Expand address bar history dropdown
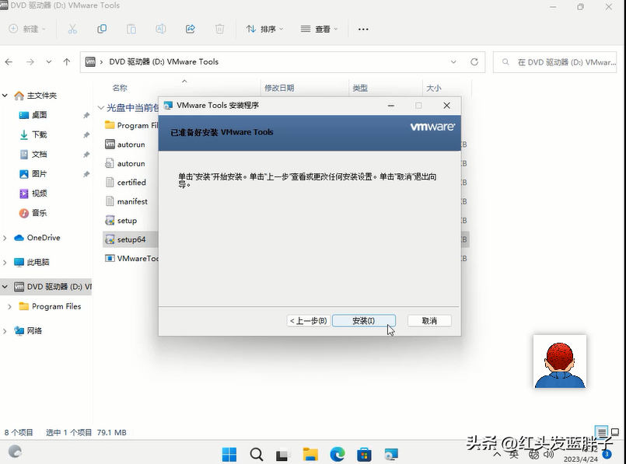This screenshot has width=626, height=464. pyautogui.click(x=453, y=62)
